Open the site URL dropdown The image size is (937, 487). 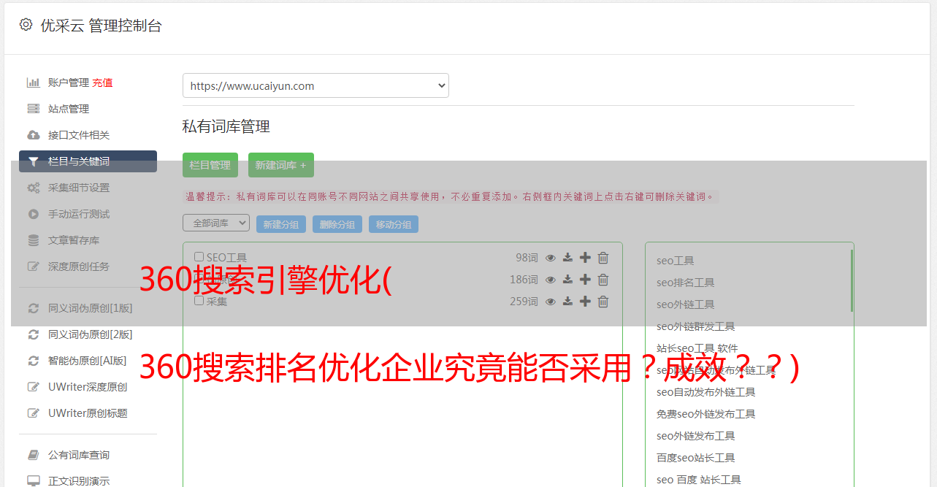315,85
